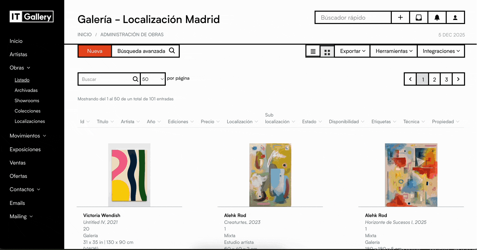The height and width of the screenshot is (250, 477).
Task: Open notifications bell icon
Action: [x=437, y=18]
